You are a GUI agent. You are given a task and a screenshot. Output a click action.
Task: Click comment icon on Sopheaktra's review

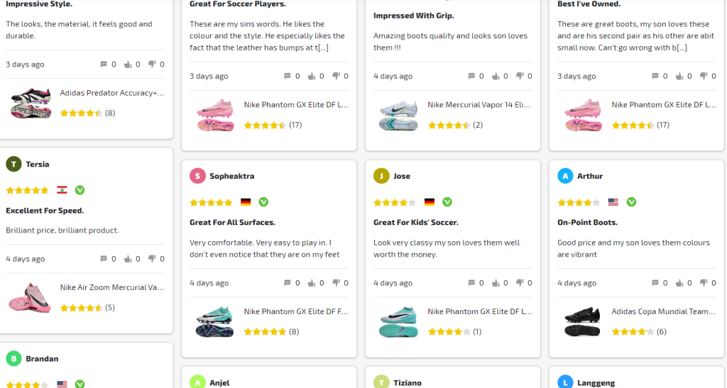pyautogui.click(x=288, y=283)
